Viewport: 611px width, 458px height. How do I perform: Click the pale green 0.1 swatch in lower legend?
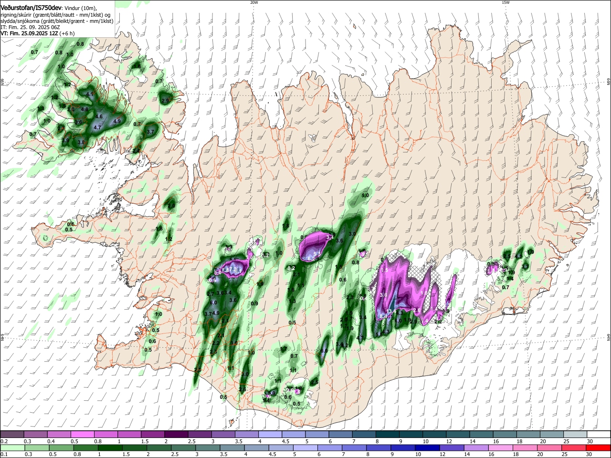[12, 448]
